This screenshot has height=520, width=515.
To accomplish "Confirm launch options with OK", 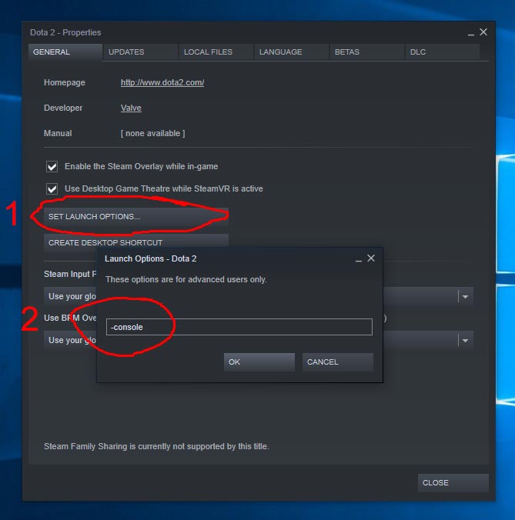I will pyautogui.click(x=259, y=362).
